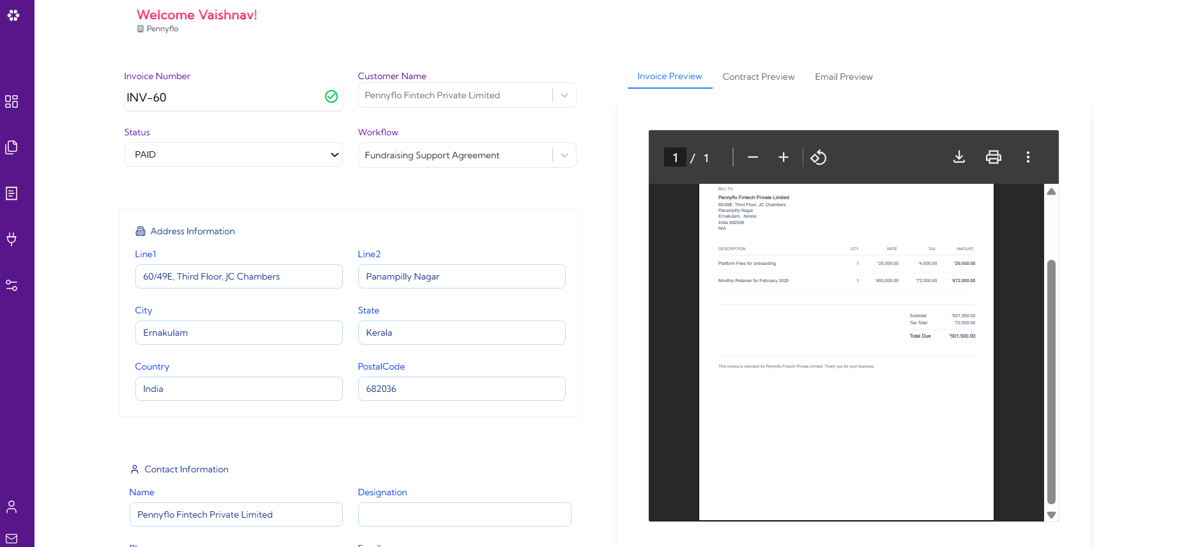Click the PDF page number box

675,157
